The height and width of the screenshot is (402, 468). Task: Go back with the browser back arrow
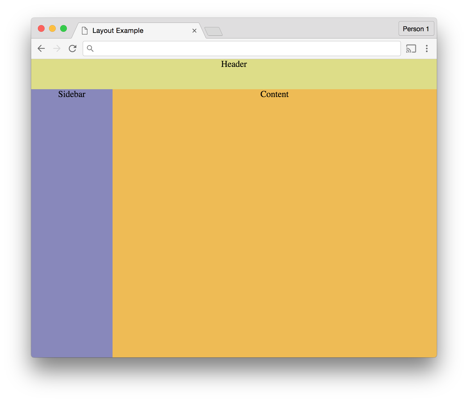pyautogui.click(x=41, y=48)
